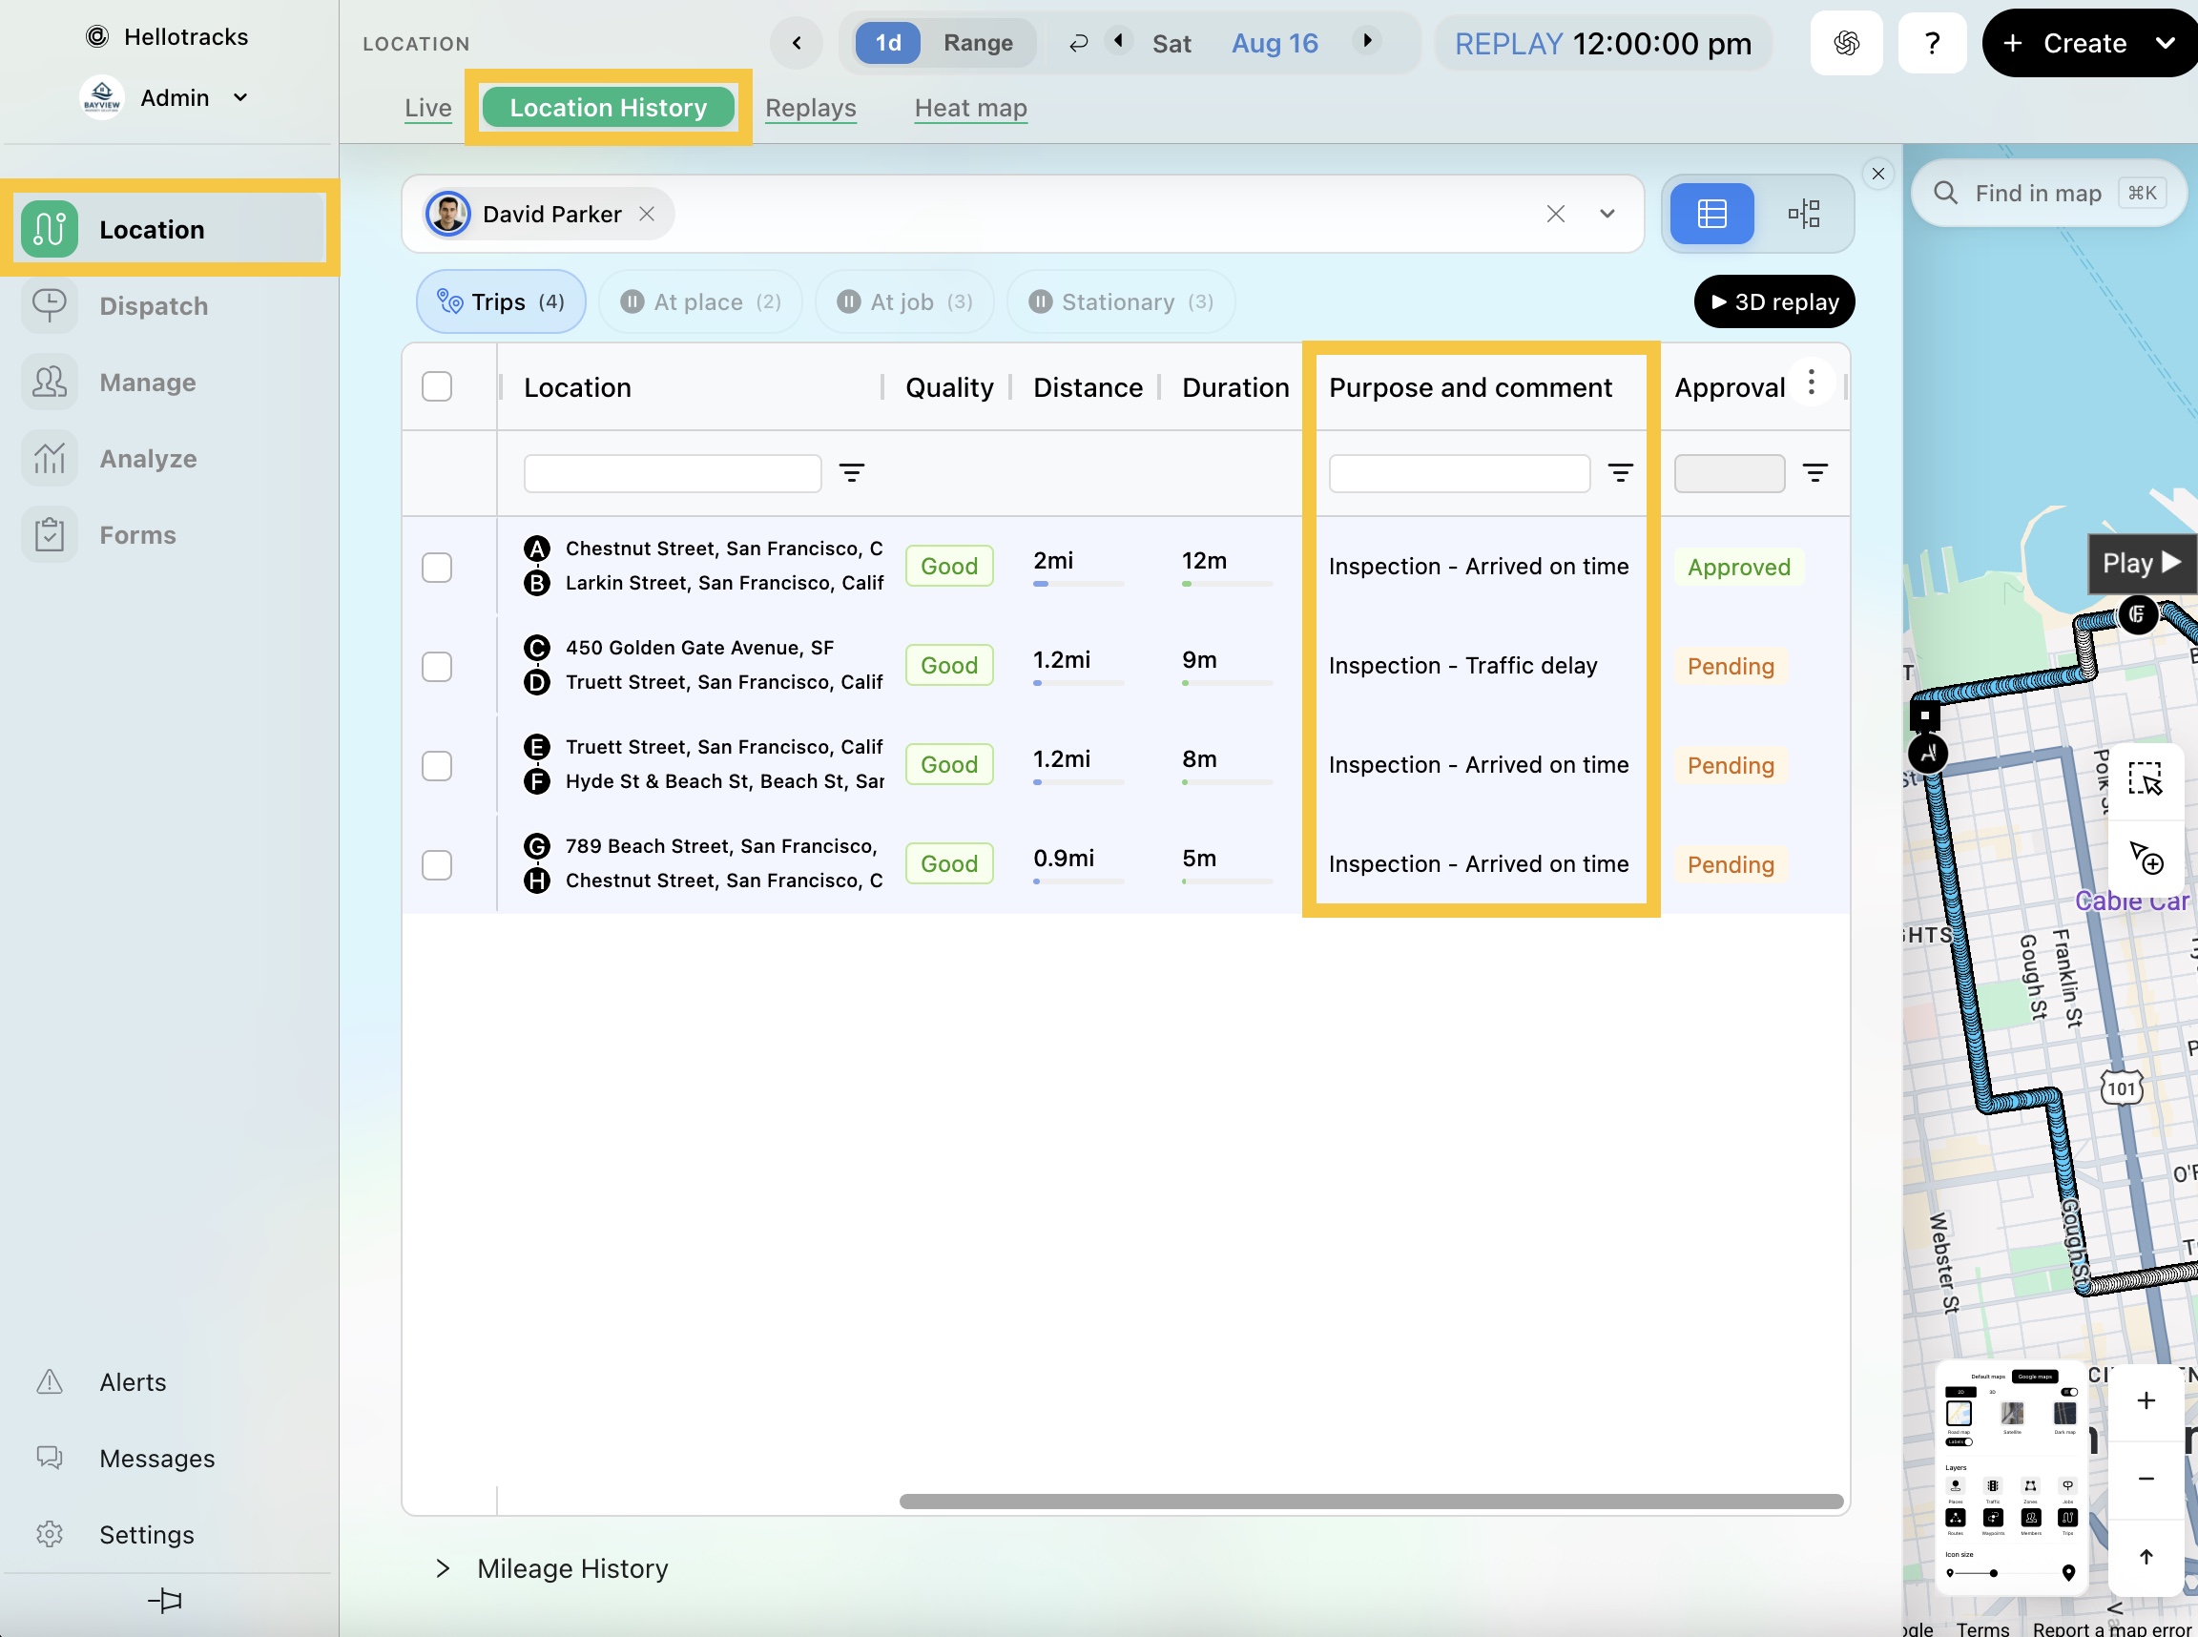The width and height of the screenshot is (2198, 1637).
Task: Open table column options menu
Action: 1812,383
